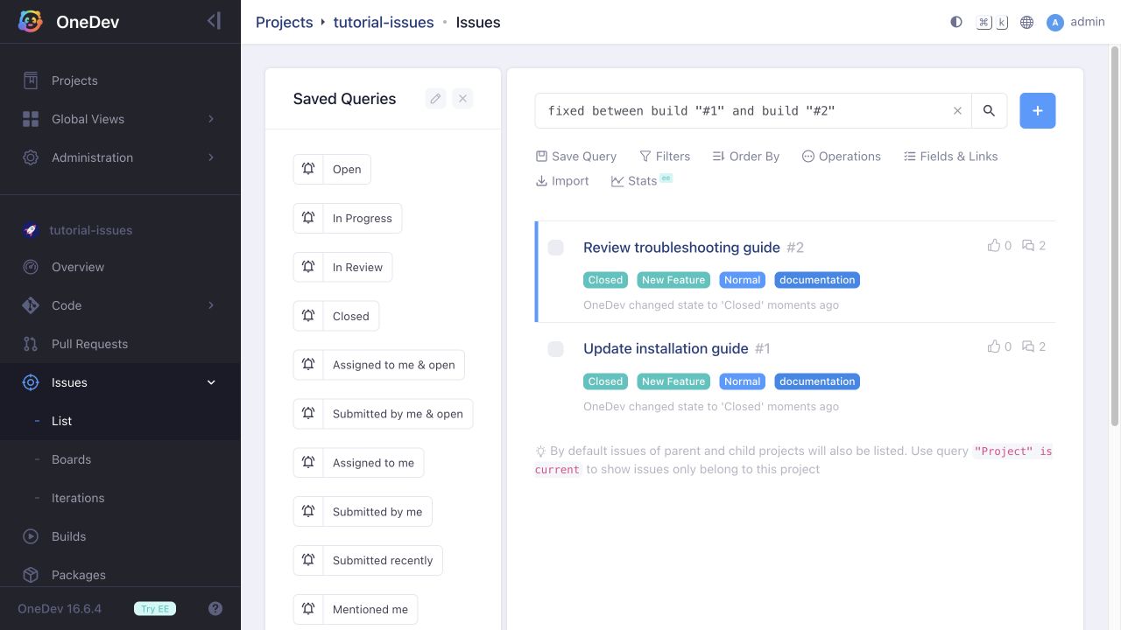Toggle watch bell for Submitted by me & open
The image size is (1121, 630).
308,414
